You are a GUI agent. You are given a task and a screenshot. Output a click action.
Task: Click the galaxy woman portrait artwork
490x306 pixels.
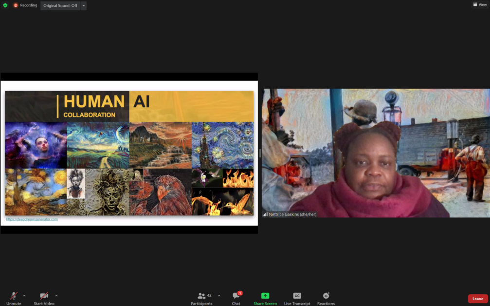pyautogui.click(x=36, y=145)
